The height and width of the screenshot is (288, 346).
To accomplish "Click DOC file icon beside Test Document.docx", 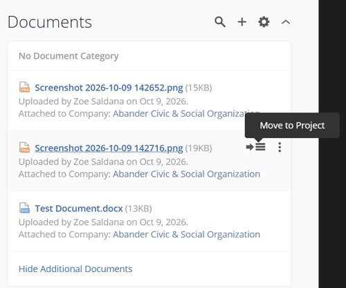I will [x=24, y=208].
